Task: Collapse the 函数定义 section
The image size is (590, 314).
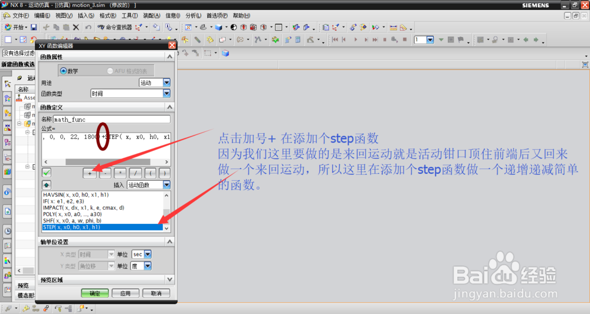Action: pyautogui.click(x=170, y=107)
